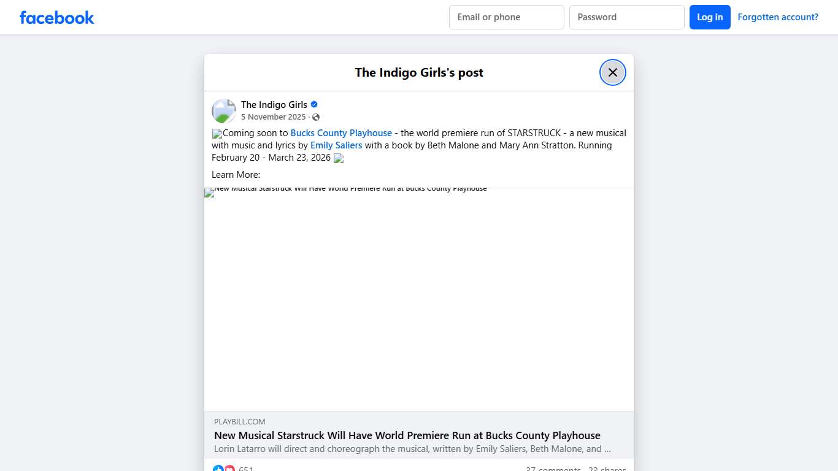
Task: Click the blue verified badge icon
Action: [x=314, y=104]
